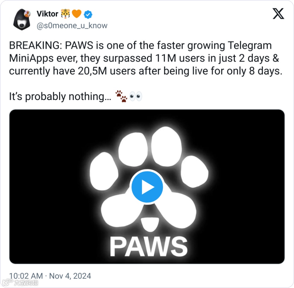The width and height of the screenshot is (294, 288).
Task: Click the X logo
Action: (278, 14)
